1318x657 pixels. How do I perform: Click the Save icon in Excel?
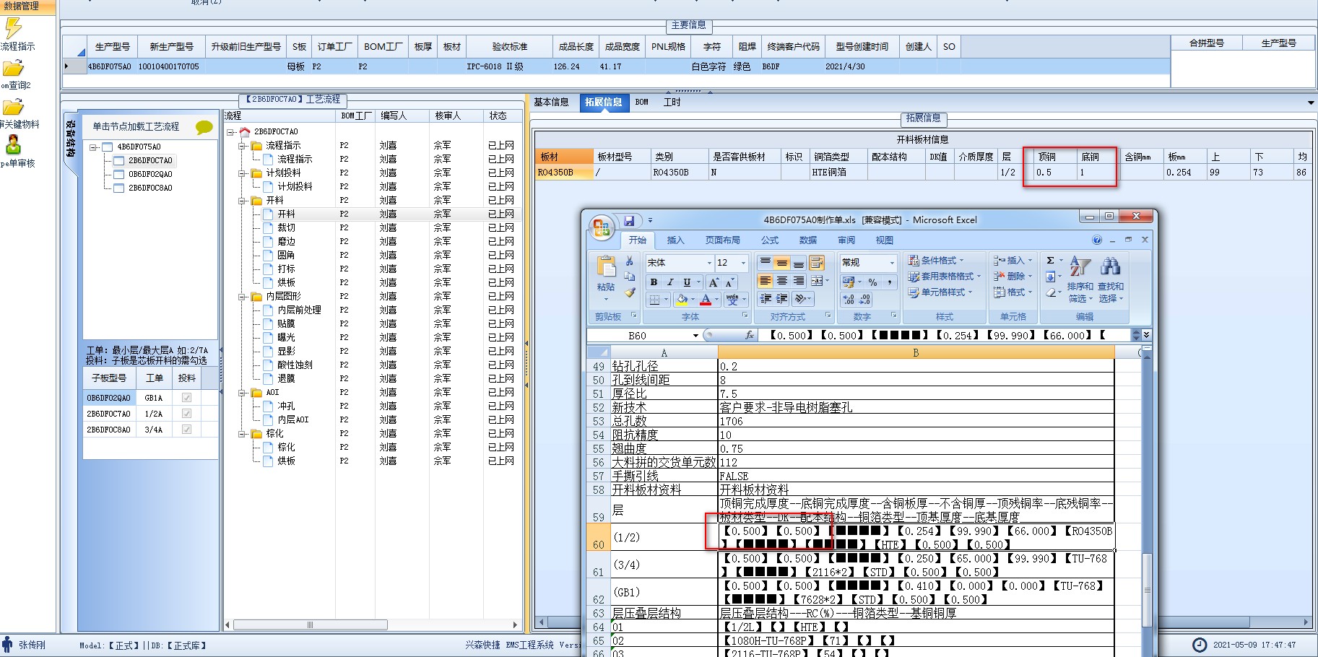629,220
